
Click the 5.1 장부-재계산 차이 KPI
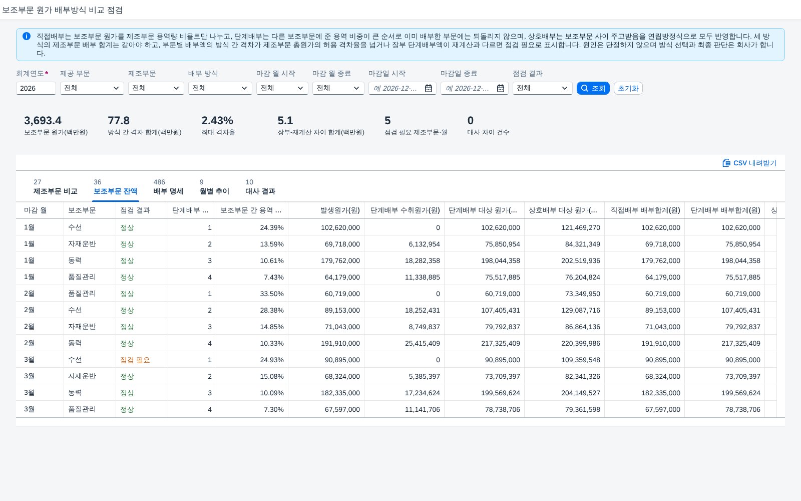321,125
